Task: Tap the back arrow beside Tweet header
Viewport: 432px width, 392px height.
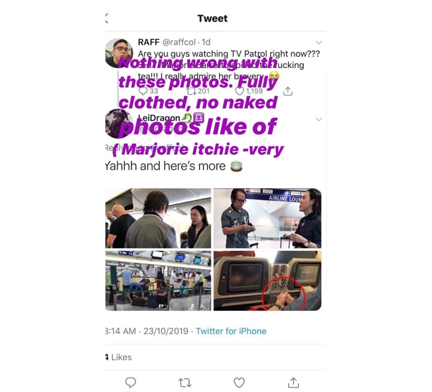Action: click(x=107, y=18)
